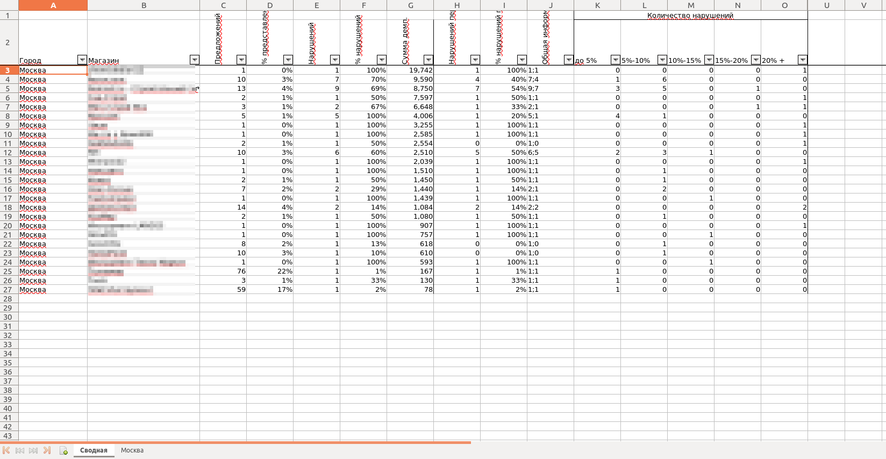Viewport: 886px width, 459px height.
Task: Open the Магазин column filter arrow
Action: pos(195,60)
